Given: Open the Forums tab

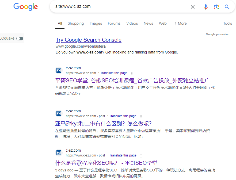Looking at the screenshot, I should click(x=114, y=24).
